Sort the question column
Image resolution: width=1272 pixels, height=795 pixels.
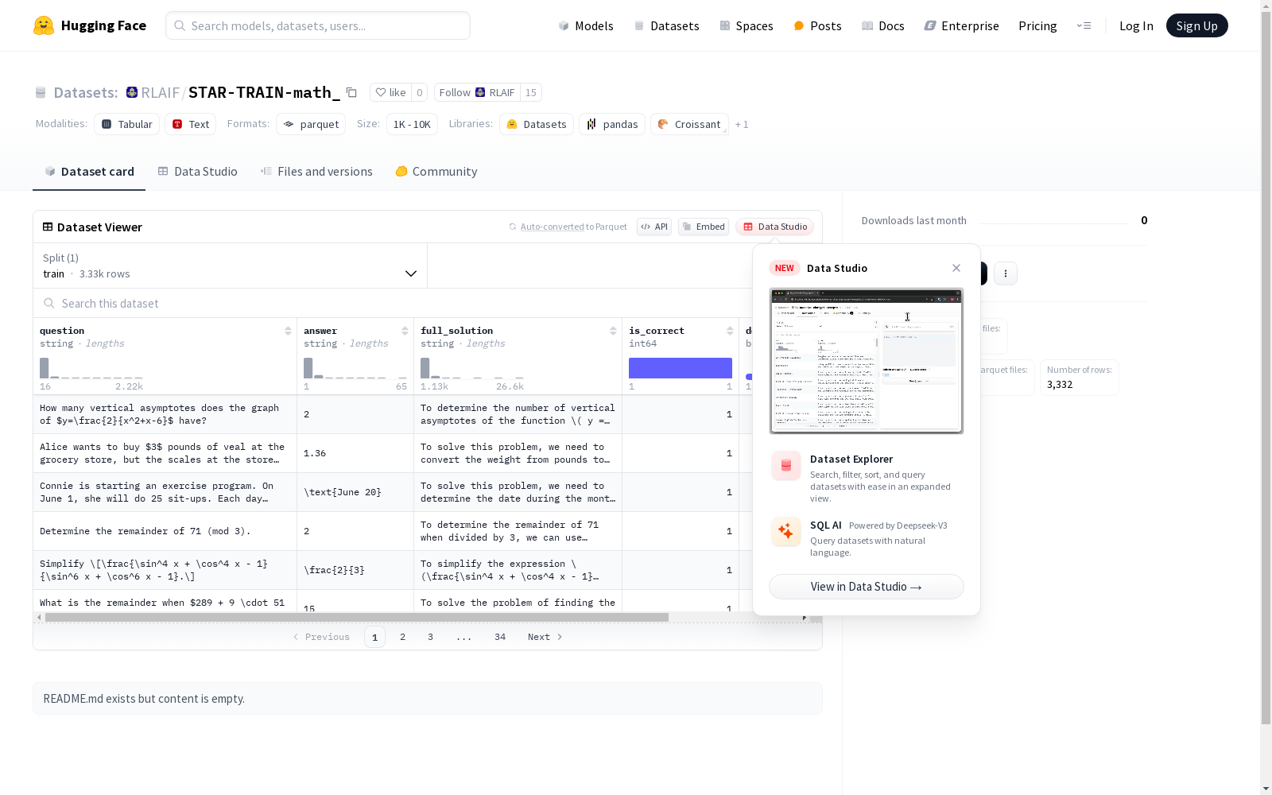coord(288,331)
